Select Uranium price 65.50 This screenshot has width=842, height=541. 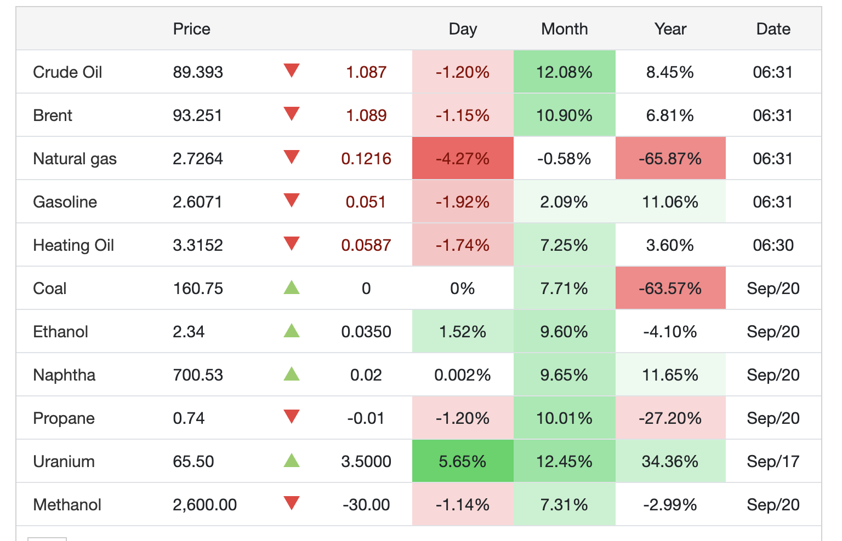tap(193, 461)
